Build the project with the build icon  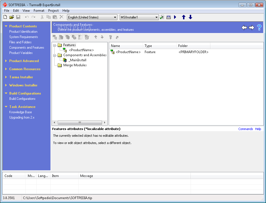point(168,17)
